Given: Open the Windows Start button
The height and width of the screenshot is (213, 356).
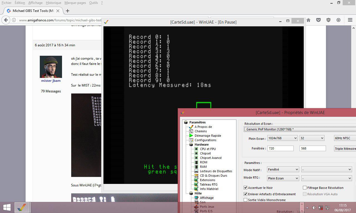Looking at the screenshot, I should click(x=7, y=207).
